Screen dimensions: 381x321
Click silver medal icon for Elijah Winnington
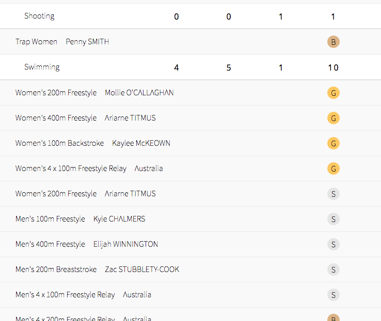[x=333, y=244]
